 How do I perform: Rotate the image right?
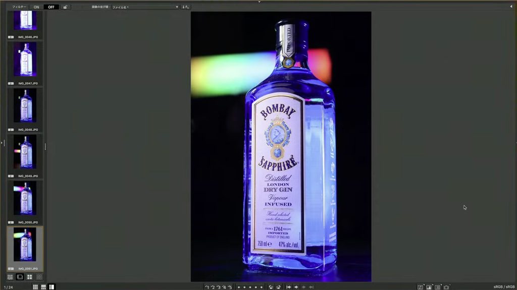278,287
